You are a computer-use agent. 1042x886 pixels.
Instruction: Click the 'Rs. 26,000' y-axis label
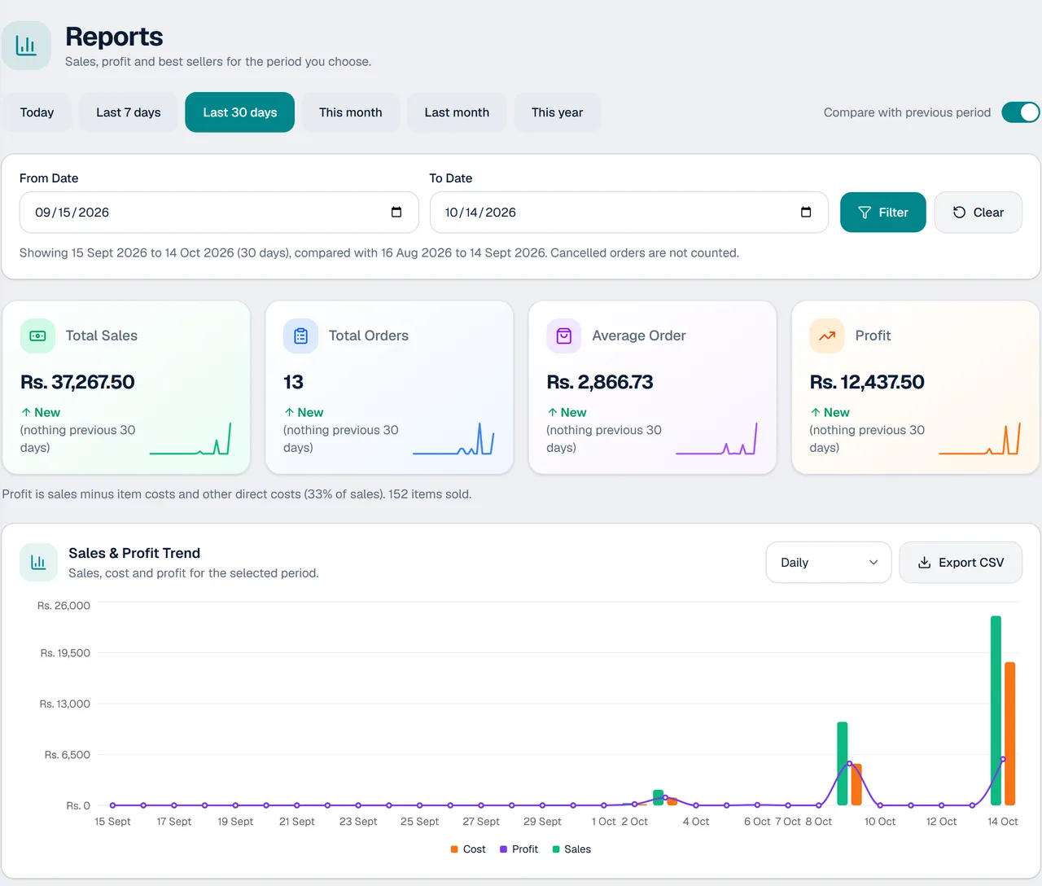63,606
